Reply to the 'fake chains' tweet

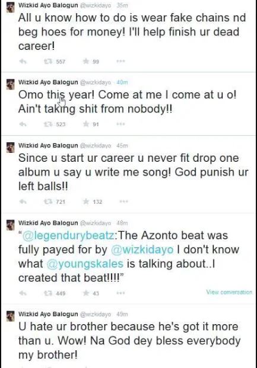click(23, 62)
